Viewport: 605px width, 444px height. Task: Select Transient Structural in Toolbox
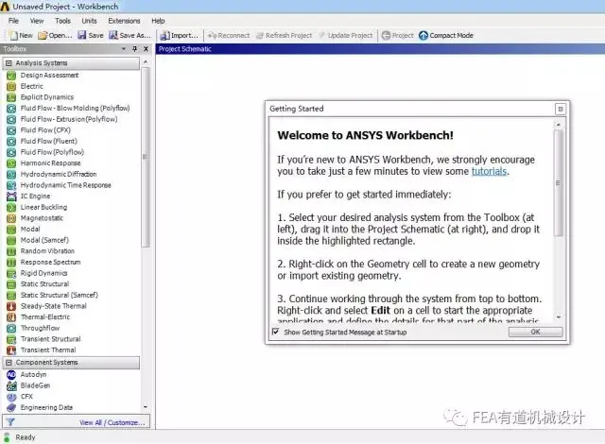(50, 339)
